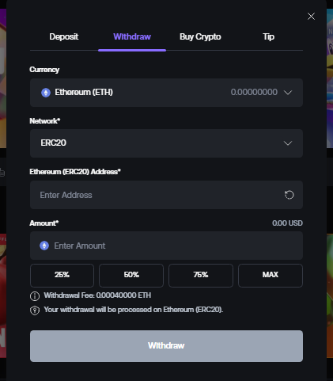The height and width of the screenshot is (381, 333).
Task: Click the large Withdraw submit button
Action: (166, 346)
